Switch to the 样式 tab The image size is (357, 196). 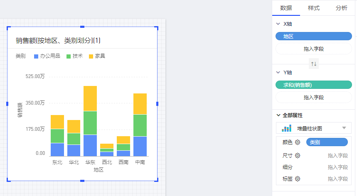click(x=313, y=8)
